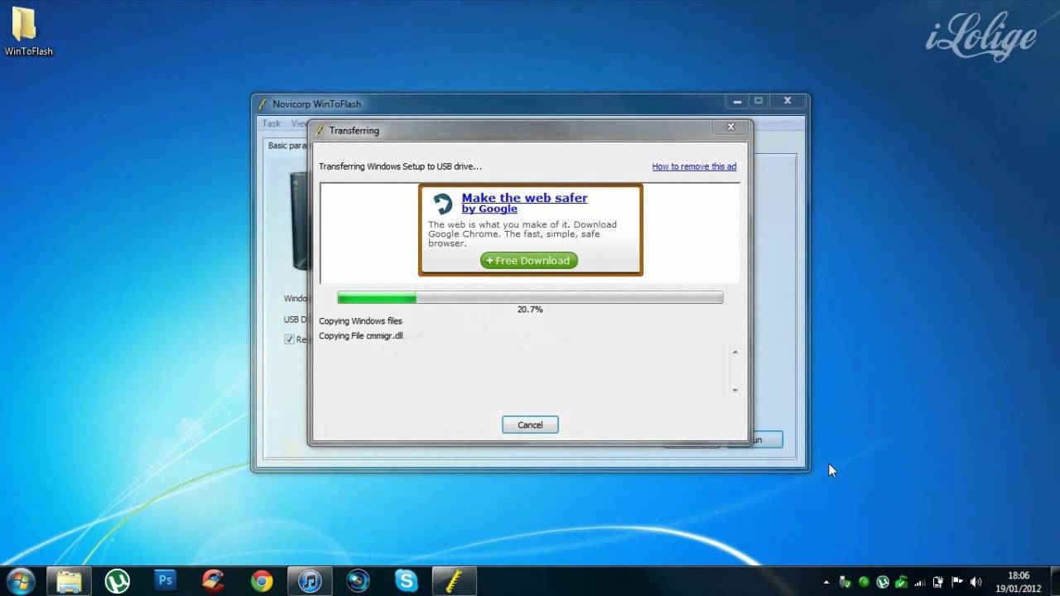Click the transfer progress bar
Screen dimensions: 1060x596
(530, 298)
